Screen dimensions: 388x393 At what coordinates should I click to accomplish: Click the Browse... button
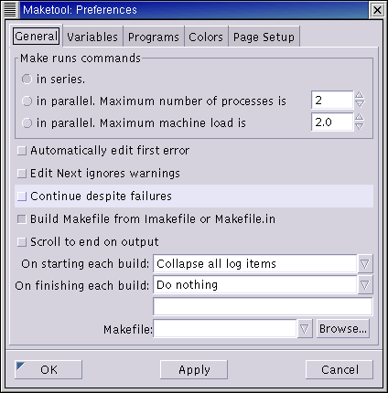tap(343, 329)
